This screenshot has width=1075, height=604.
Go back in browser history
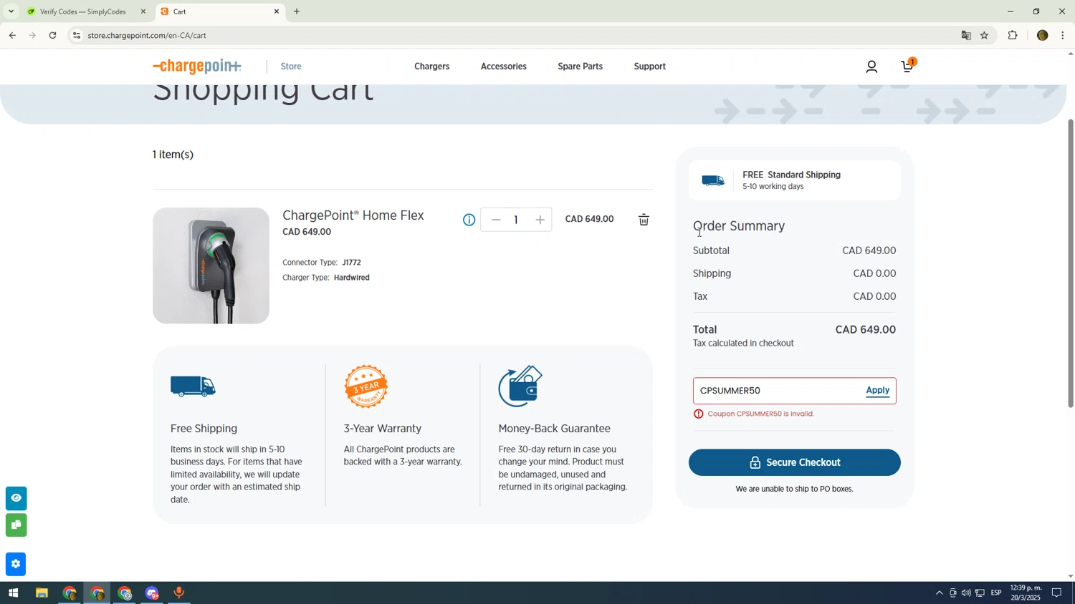12,35
